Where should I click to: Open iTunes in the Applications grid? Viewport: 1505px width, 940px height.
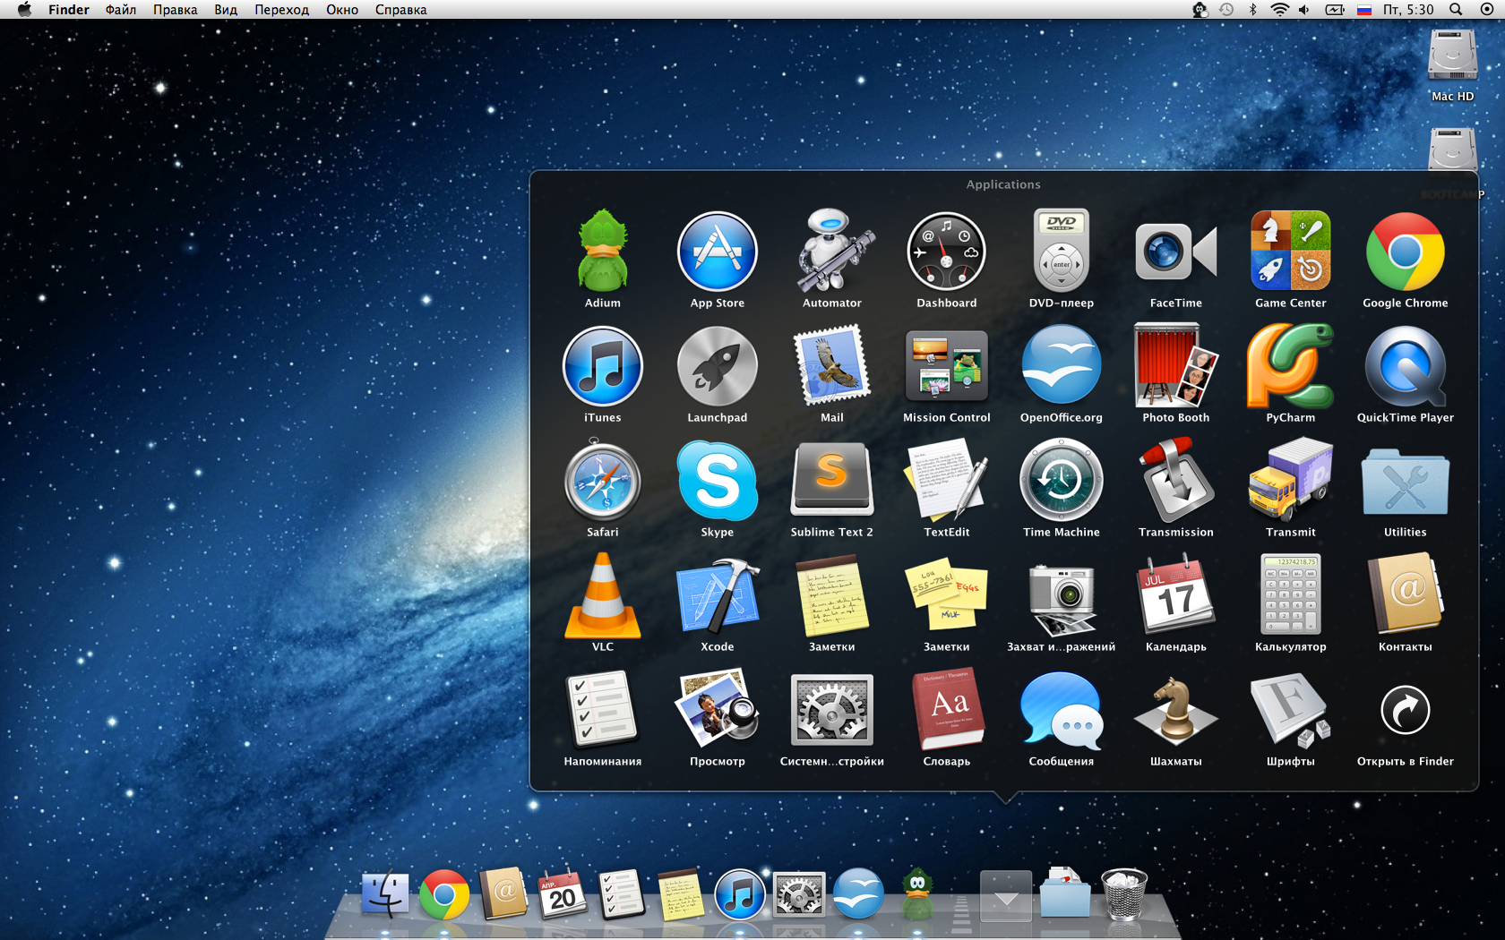point(603,366)
